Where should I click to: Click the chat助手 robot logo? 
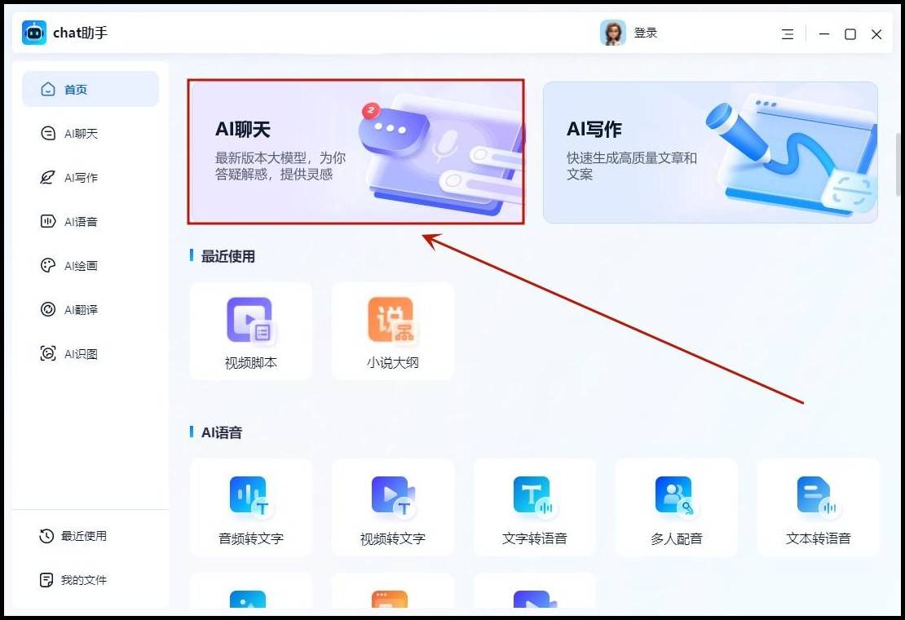[34, 33]
